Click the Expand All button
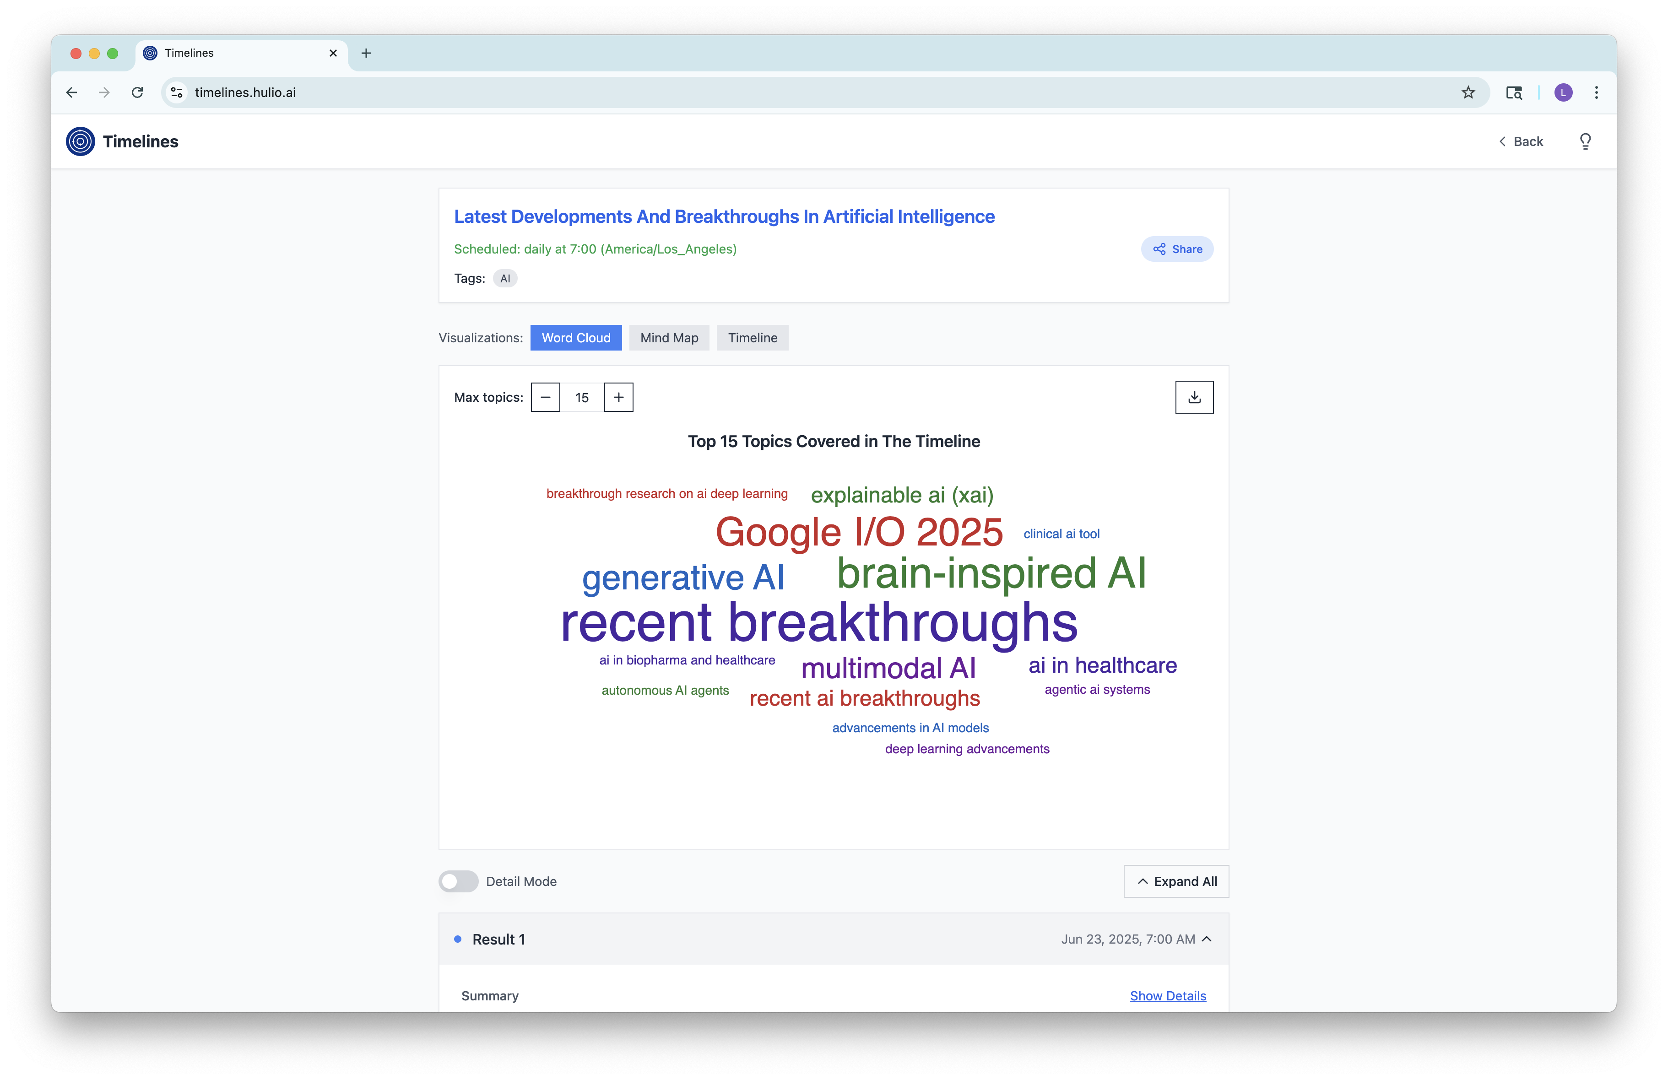Image resolution: width=1668 pixels, height=1080 pixels. (x=1176, y=882)
